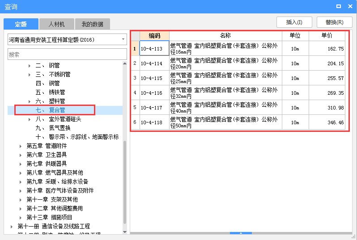Click the tree vertical scrollbar thumb
Screen dimensions: 357x240
click(125, 182)
